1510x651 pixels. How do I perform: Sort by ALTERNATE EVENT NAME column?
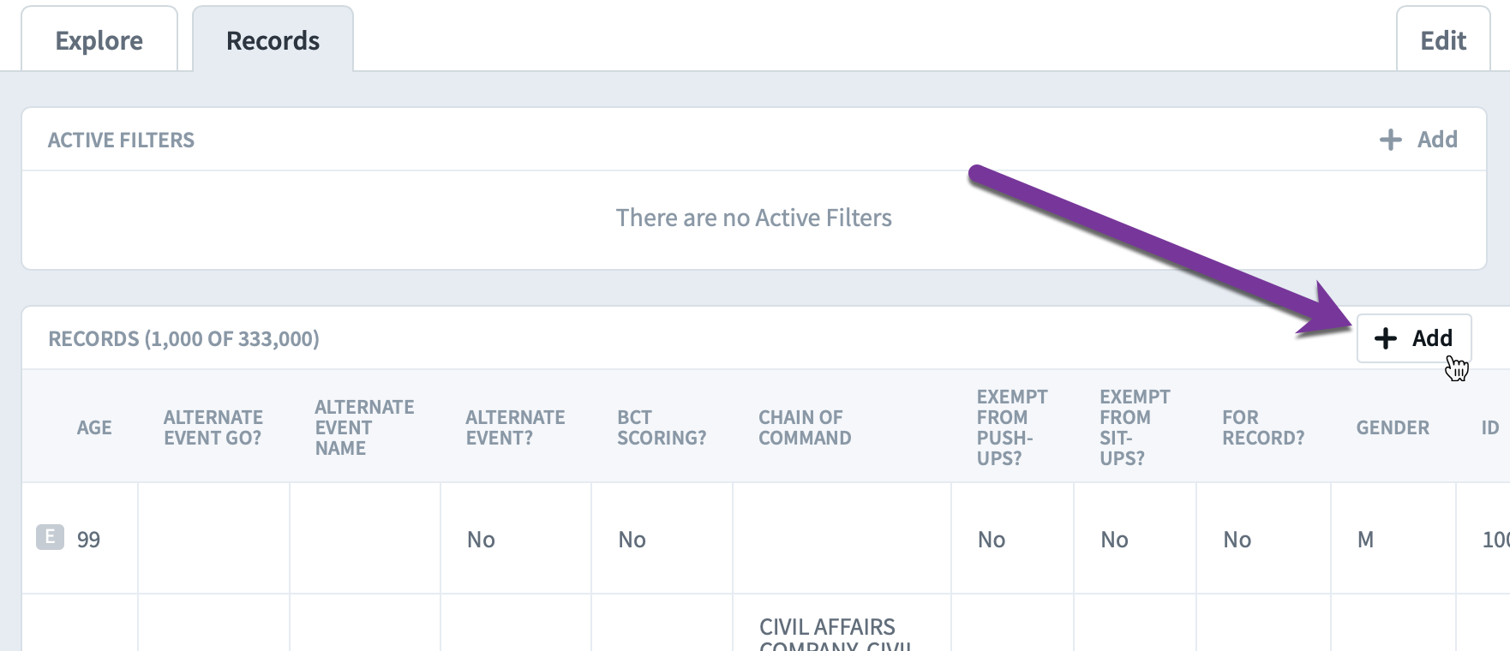pos(364,427)
